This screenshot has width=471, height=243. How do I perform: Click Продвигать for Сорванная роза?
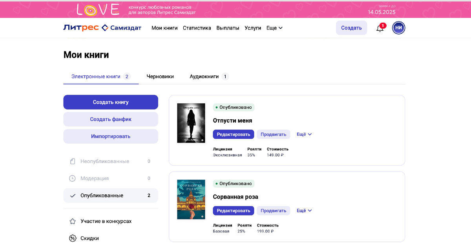pyautogui.click(x=274, y=210)
